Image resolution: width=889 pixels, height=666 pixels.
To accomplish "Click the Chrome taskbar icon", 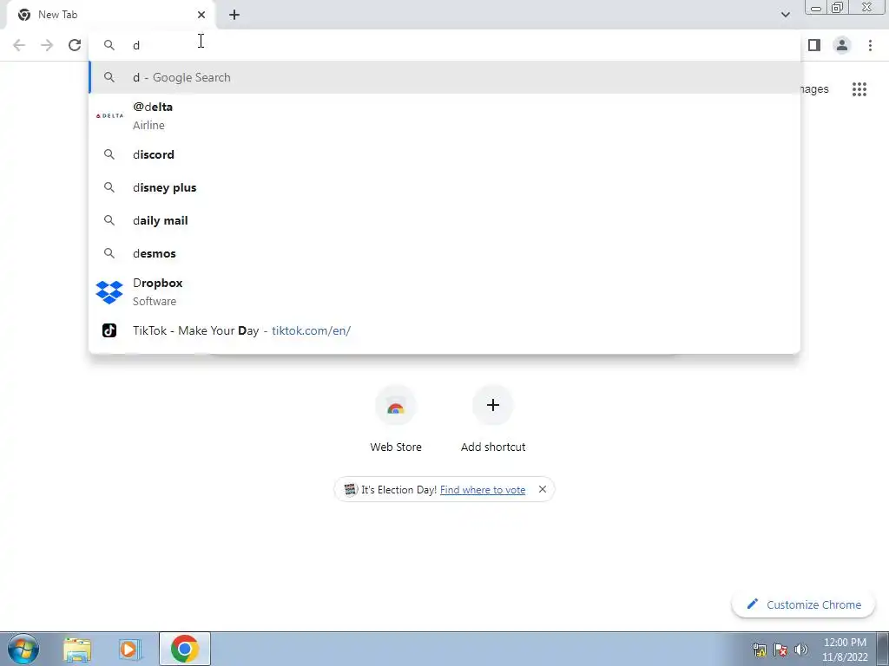I will 185,649.
